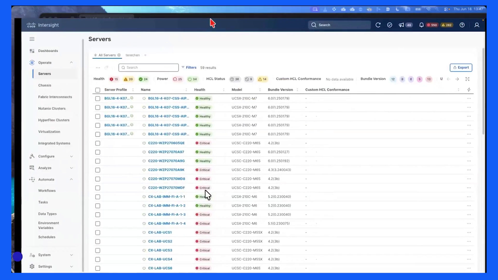Open the help question mark icon
The height and width of the screenshot is (280, 498).
coord(462,25)
